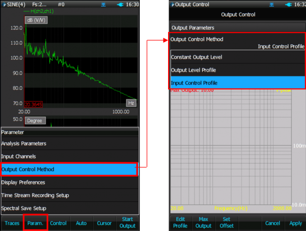The height and width of the screenshot is (231, 306).
Task: Open Spectral Save Setup entry
Action: [x=69, y=208]
